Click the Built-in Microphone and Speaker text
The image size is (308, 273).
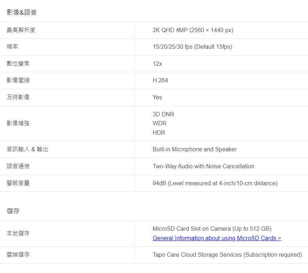[x=194, y=149]
